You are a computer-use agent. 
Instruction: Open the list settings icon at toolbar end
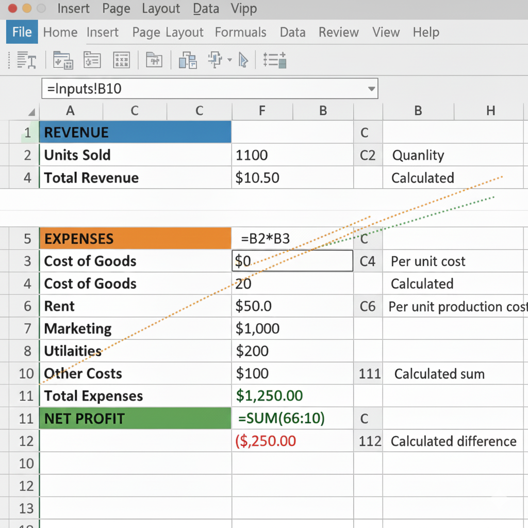274,60
